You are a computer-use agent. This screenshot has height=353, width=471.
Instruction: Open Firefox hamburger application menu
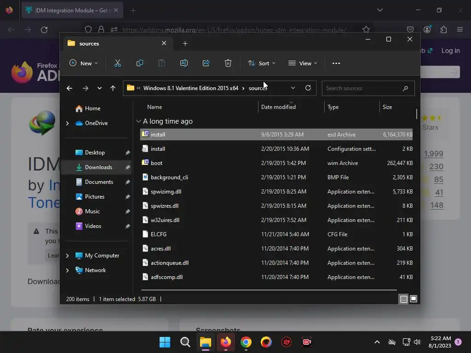pos(460,29)
